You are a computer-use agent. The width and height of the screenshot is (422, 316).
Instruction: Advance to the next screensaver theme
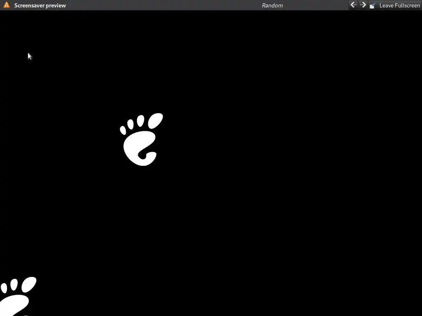coord(363,5)
